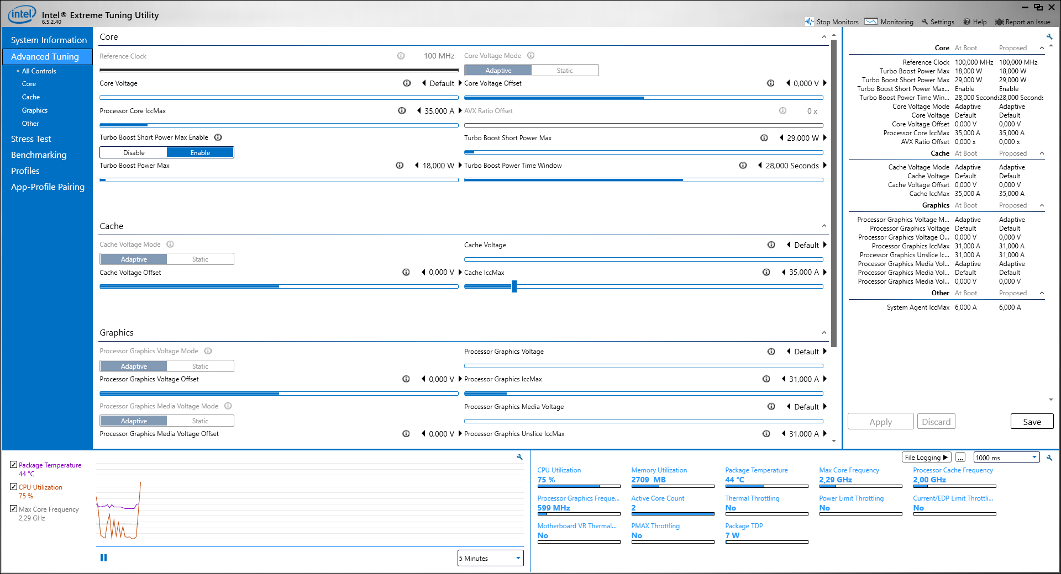The height and width of the screenshot is (574, 1061).
Task: Collapse the Graphics section
Action: click(824, 332)
